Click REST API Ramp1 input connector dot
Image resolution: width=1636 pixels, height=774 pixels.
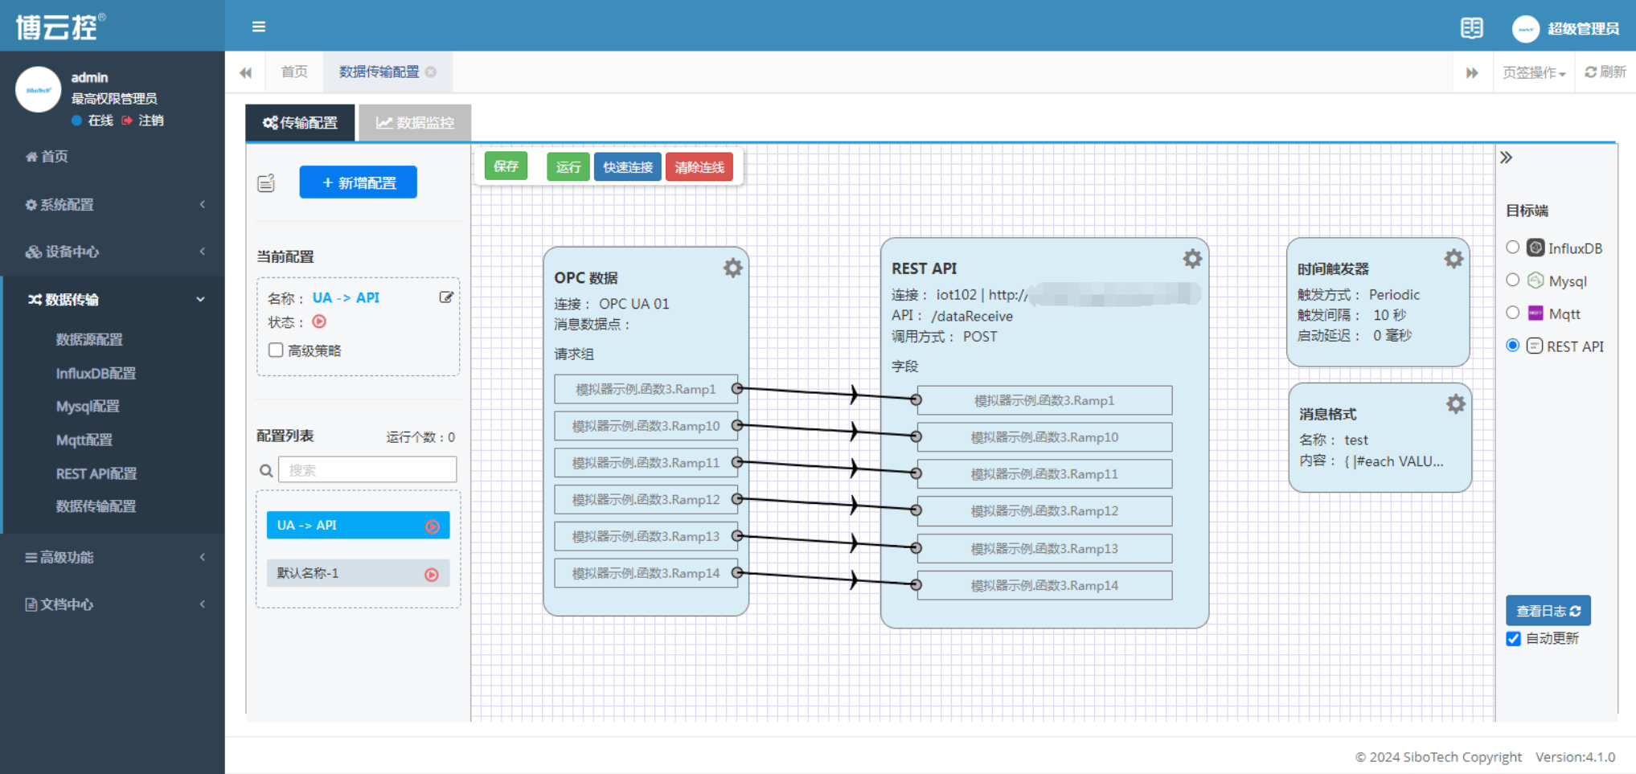pos(916,399)
